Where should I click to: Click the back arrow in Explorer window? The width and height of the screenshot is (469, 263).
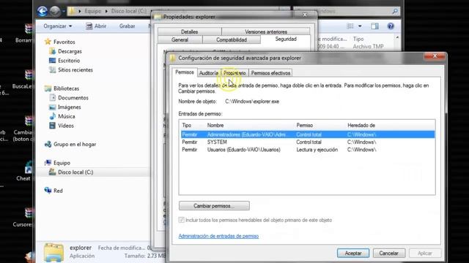coord(43,12)
